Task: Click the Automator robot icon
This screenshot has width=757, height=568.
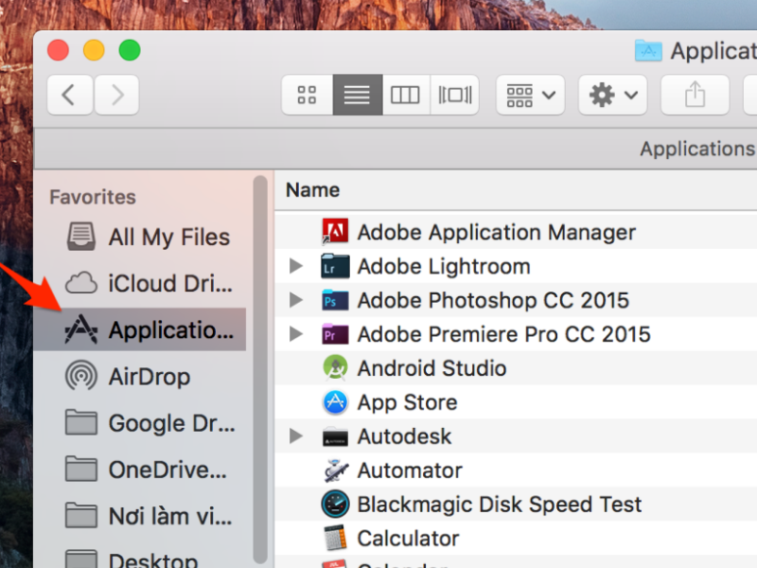Action: (335, 470)
